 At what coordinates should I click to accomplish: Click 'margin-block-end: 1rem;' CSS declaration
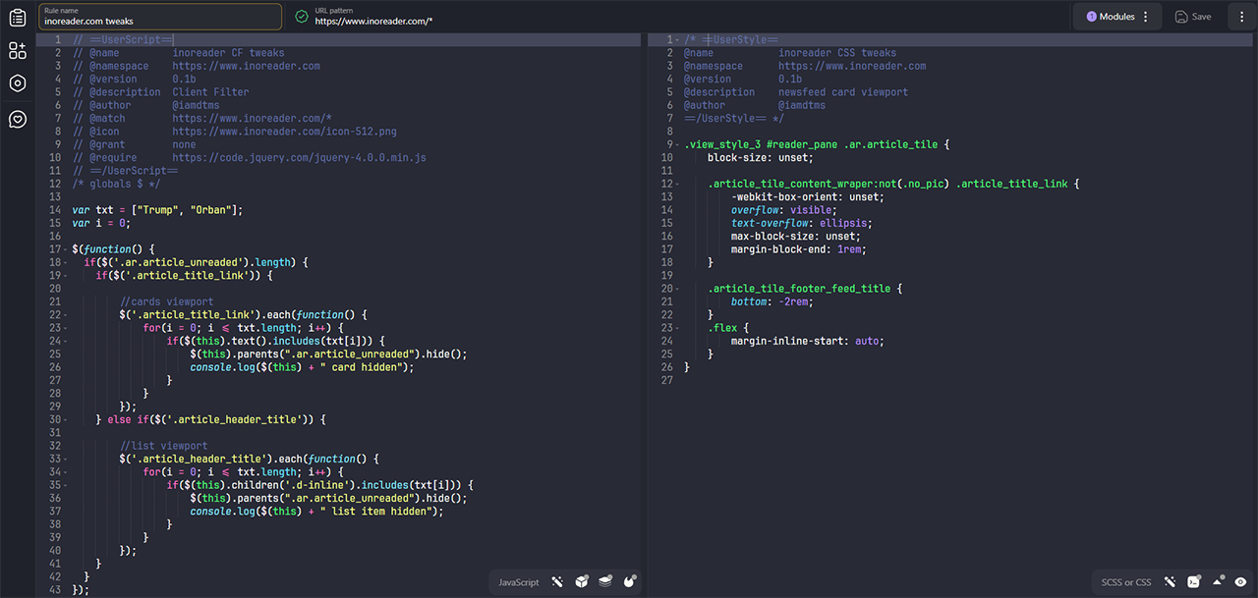click(x=798, y=249)
